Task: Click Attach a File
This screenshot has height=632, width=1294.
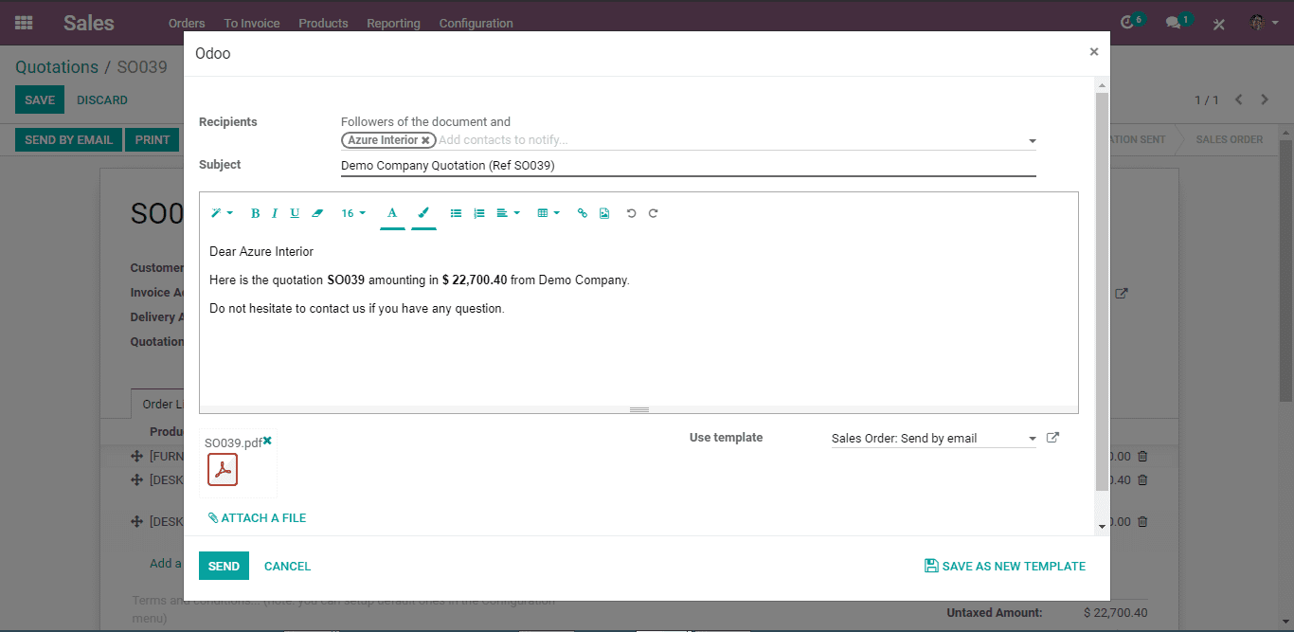Action: tap(257, 518)
